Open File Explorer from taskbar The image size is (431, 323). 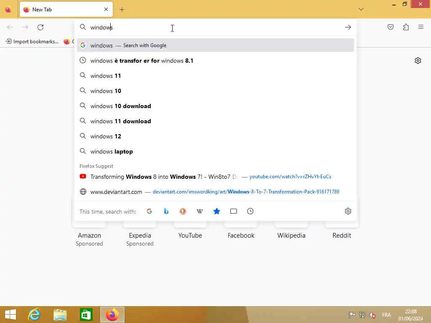[x=60, y=315]
